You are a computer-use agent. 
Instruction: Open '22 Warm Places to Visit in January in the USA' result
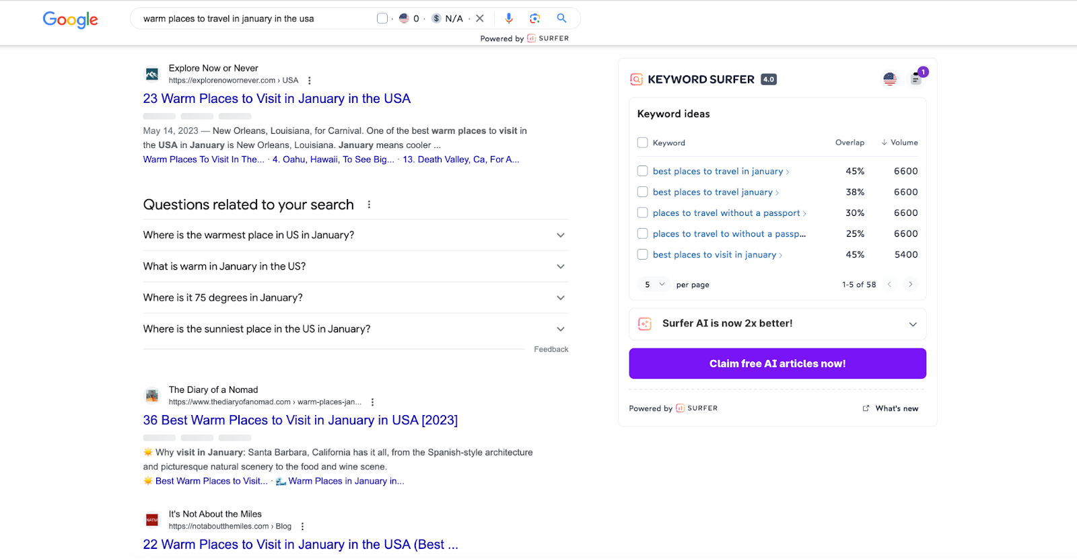pos(301,545)
